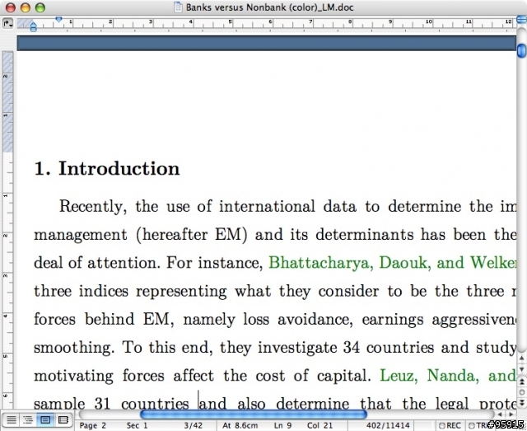Click the vertical ruler on left side
This screenshot has width=527, height=431.
pyautogui.click(x=7, y=229)
